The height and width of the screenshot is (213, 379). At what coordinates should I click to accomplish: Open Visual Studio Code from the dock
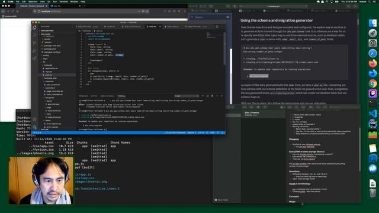point(372,114)
